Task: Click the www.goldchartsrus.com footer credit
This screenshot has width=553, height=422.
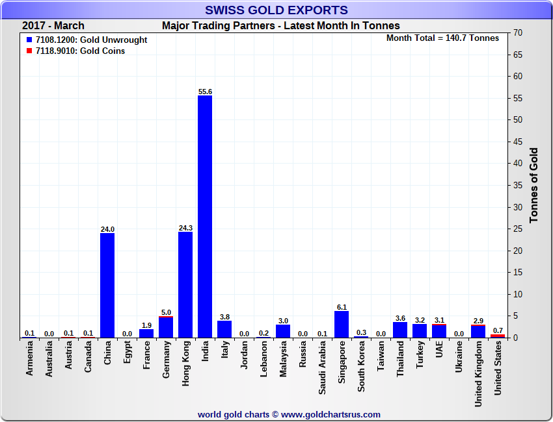Action: coord(289,415)
